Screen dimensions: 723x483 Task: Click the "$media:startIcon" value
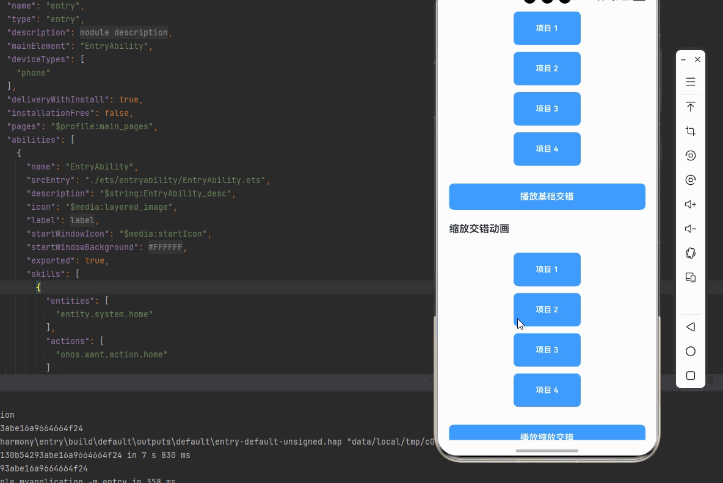163,234
